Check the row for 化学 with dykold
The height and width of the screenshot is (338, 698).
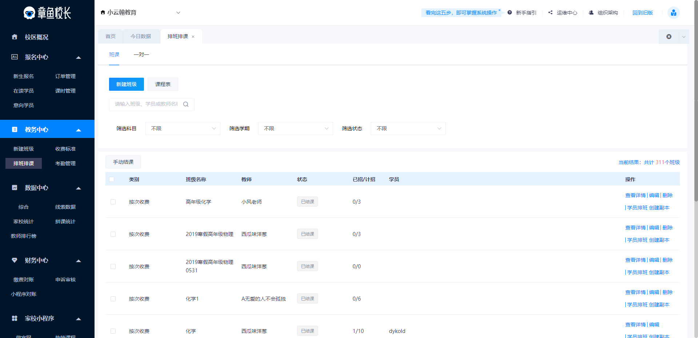[113, 331]
